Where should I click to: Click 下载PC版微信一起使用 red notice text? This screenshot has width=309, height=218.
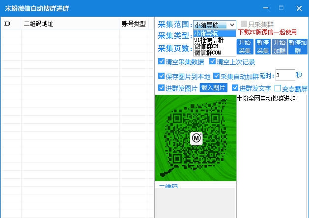pos(267,32)
